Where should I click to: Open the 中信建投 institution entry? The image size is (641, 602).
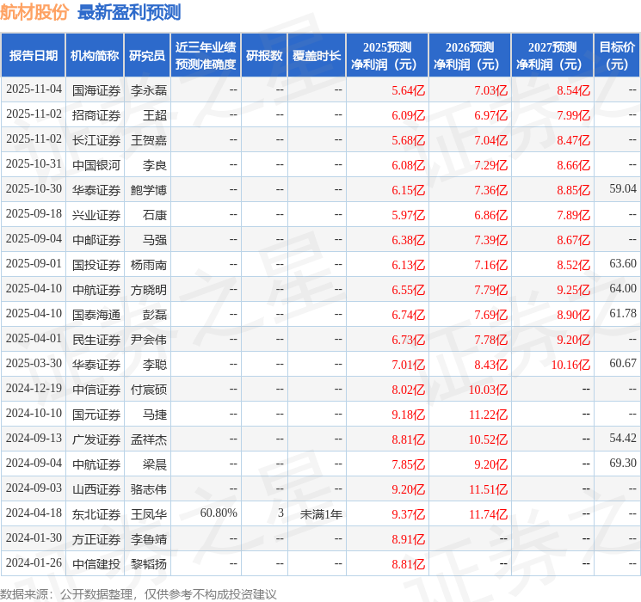[x=96, y=564]
